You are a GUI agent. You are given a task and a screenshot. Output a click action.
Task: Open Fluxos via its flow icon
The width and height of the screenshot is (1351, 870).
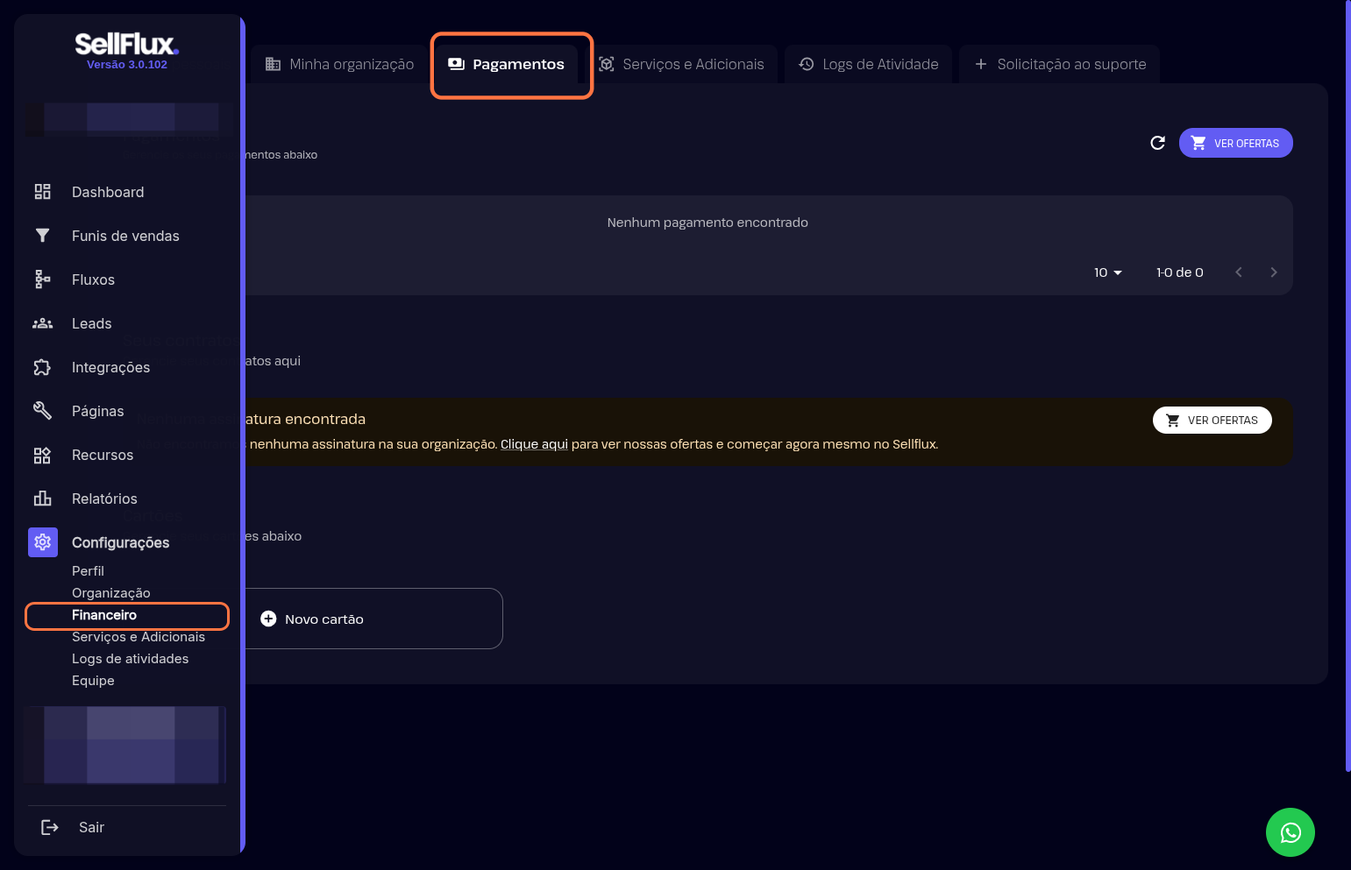[x=42, y=279]
